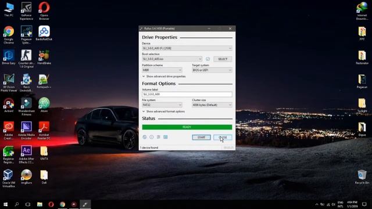Open the Twilight folder on desktop
Viewport: 372px width, 209px height.
coord(362,105)
